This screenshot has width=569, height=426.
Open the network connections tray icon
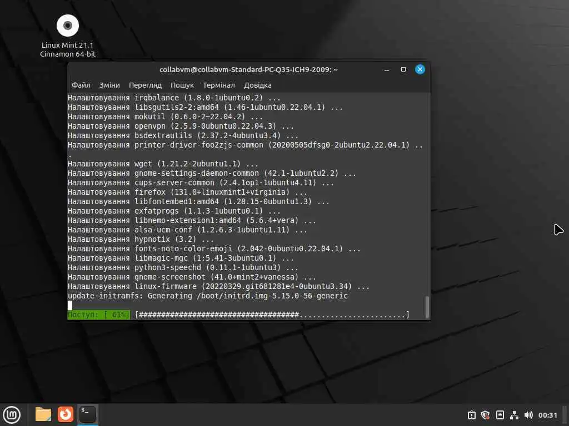pos(514,415)
